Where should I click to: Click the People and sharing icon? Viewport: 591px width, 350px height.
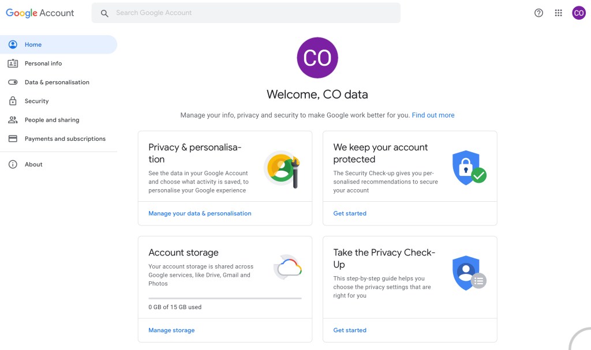coord(13,120)
